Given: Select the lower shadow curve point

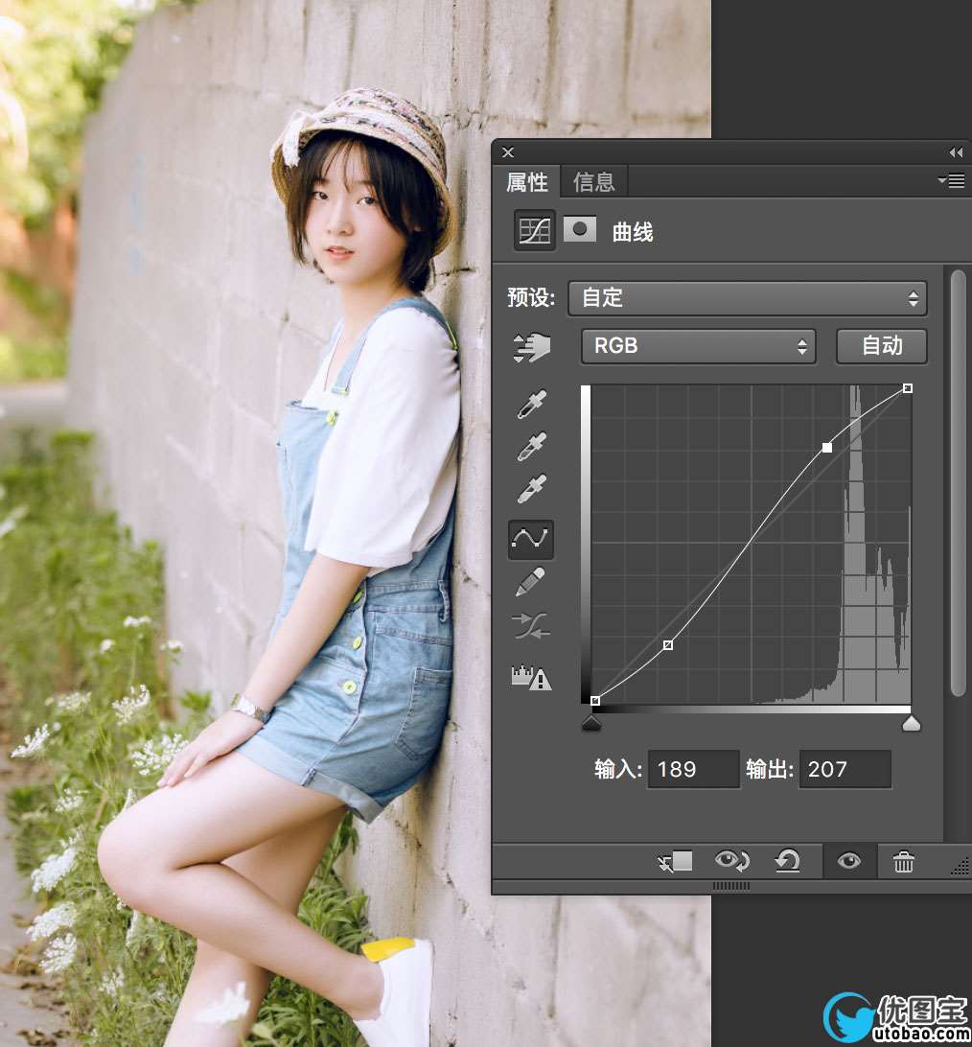Looking at the screenshot, I should click(668, 645).
